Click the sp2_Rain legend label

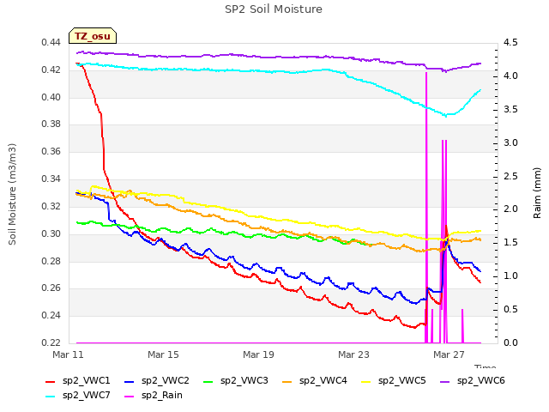pos(162,396)
